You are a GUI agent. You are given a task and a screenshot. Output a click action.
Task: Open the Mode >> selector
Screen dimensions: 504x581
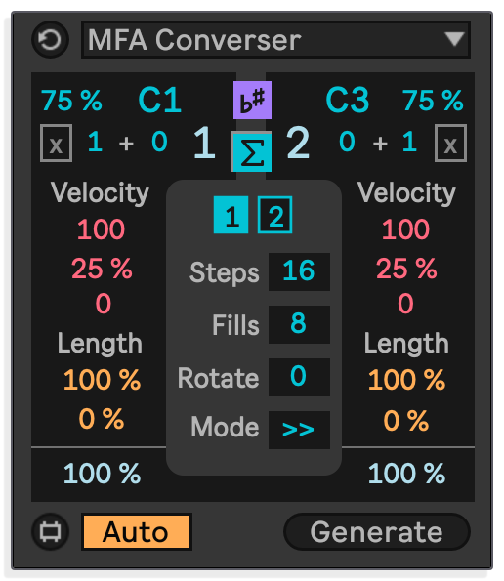[x=299, y=430]
